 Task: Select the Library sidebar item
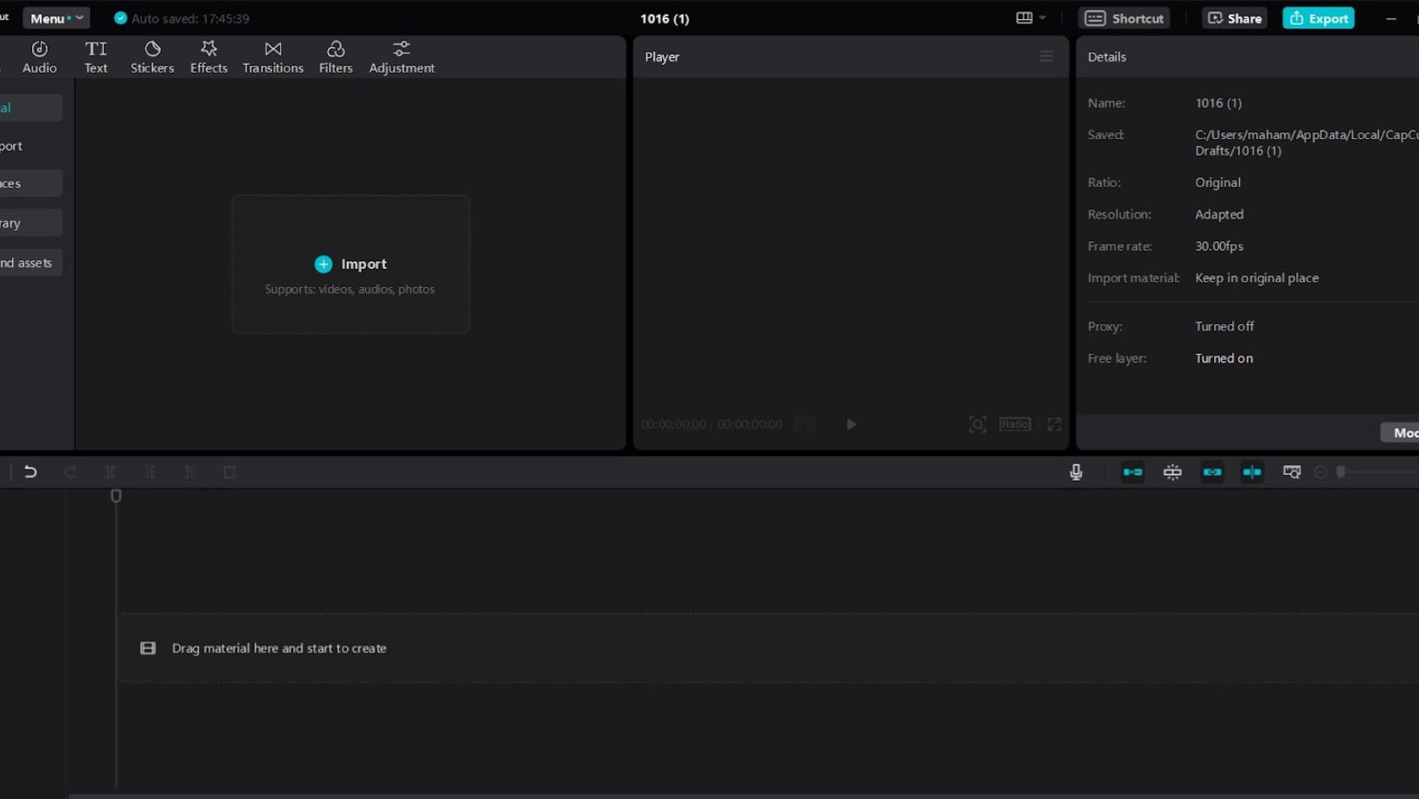[x=30, y=223]
